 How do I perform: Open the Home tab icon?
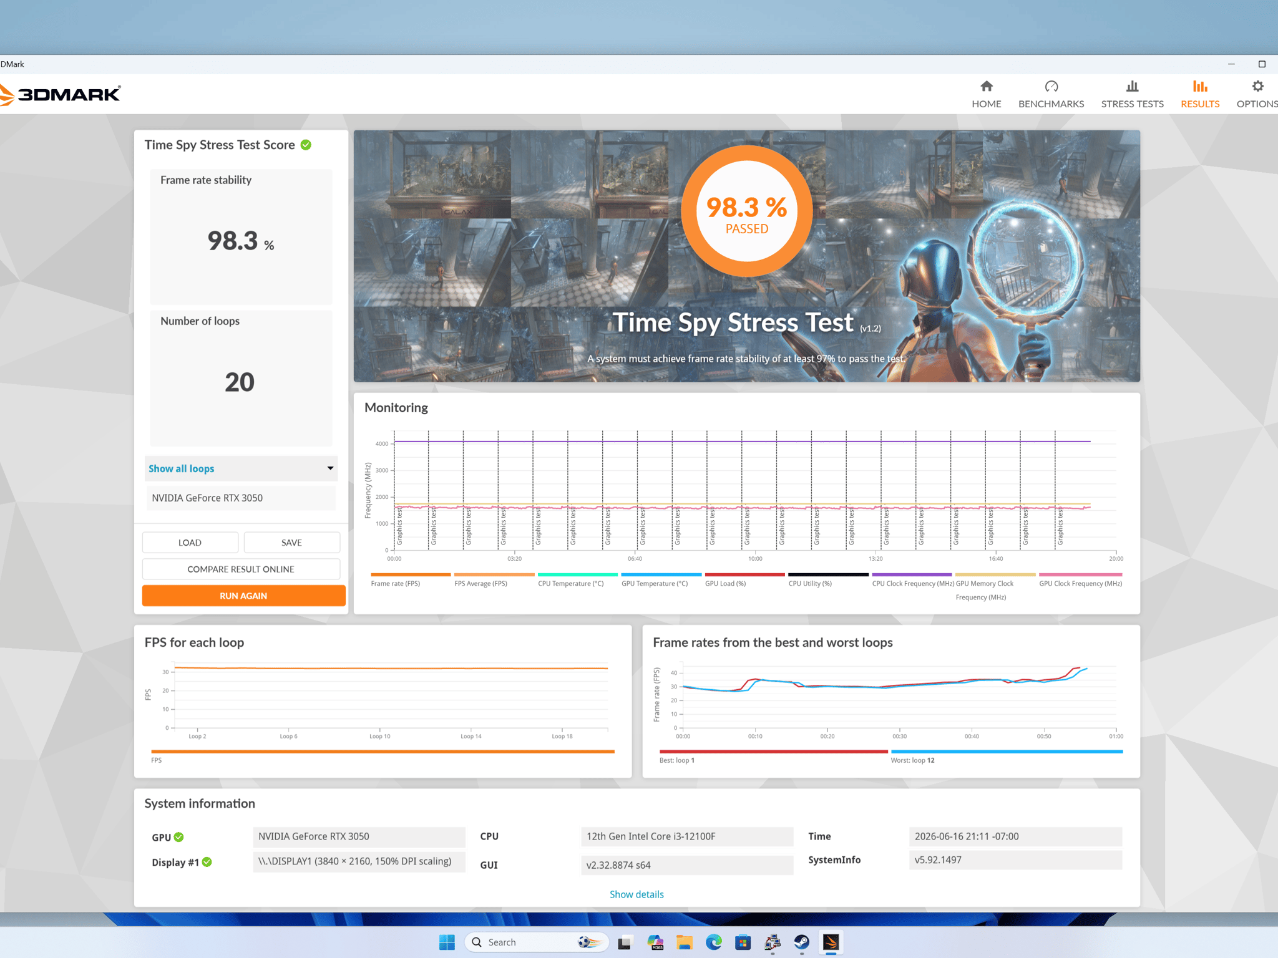pos(986,87)
